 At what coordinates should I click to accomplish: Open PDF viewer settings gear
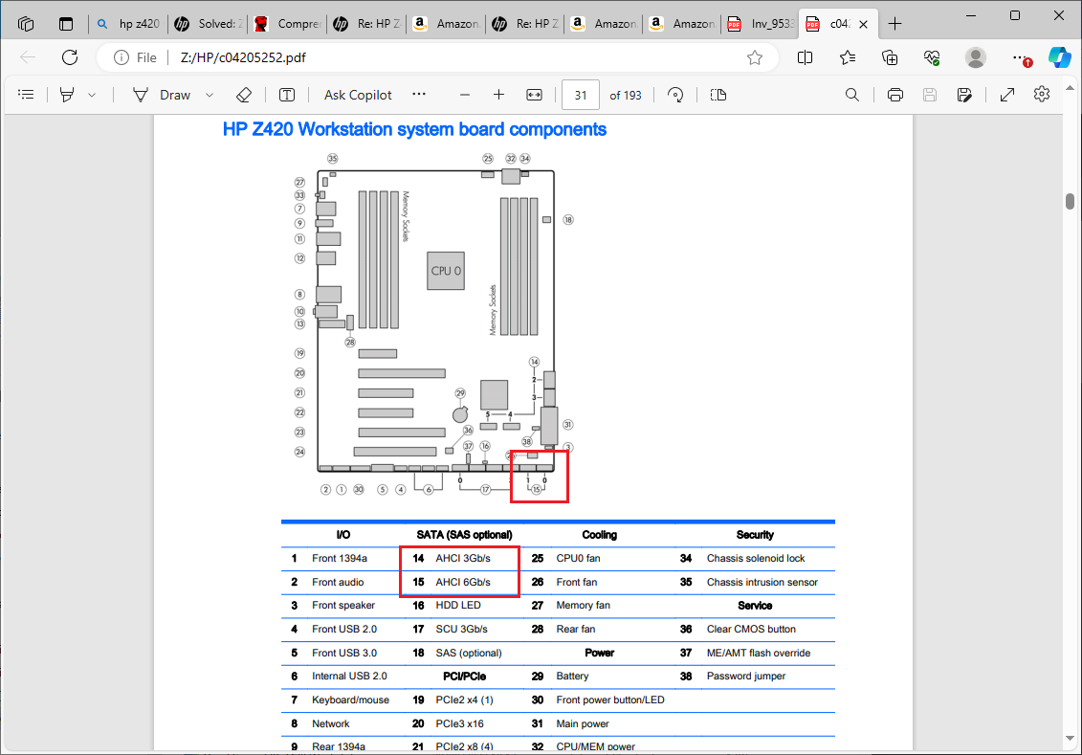(x=1042, y=95)
